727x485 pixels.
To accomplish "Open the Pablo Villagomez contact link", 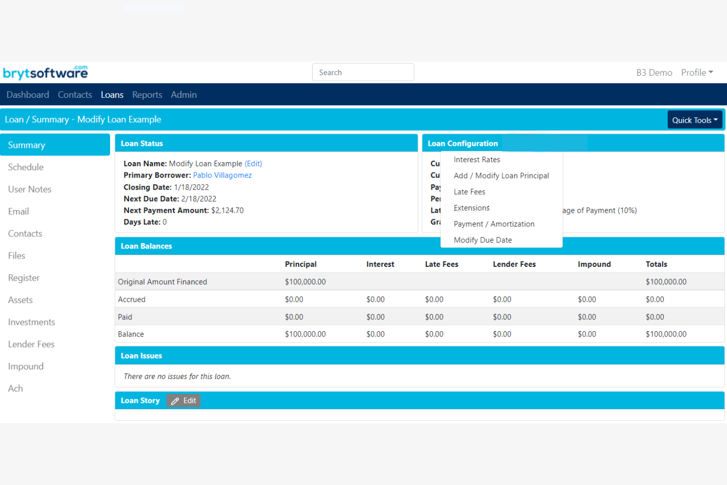I will [222, 175].
